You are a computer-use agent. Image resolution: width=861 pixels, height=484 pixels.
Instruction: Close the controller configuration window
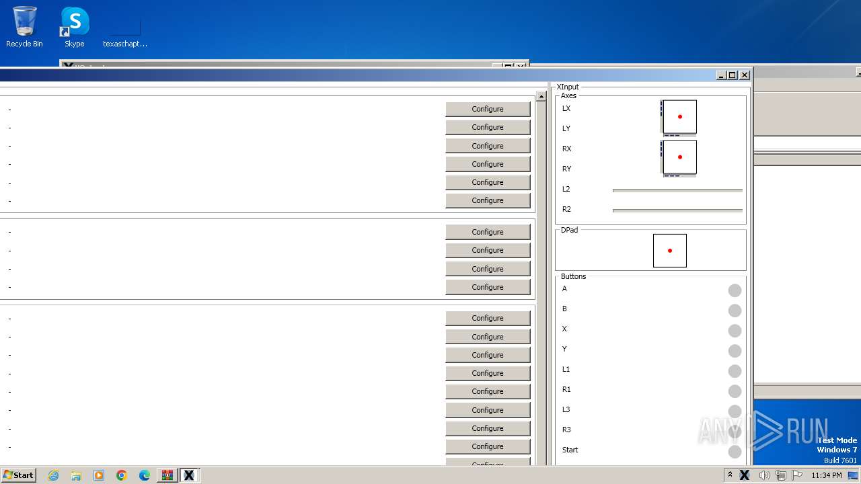pyautogui.click(x=745, y=75)
